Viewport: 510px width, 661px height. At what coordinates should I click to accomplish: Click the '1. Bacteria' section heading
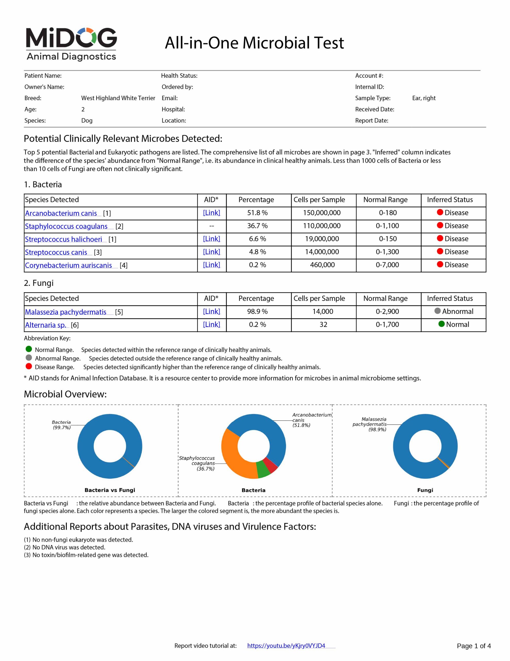(43, 184)
